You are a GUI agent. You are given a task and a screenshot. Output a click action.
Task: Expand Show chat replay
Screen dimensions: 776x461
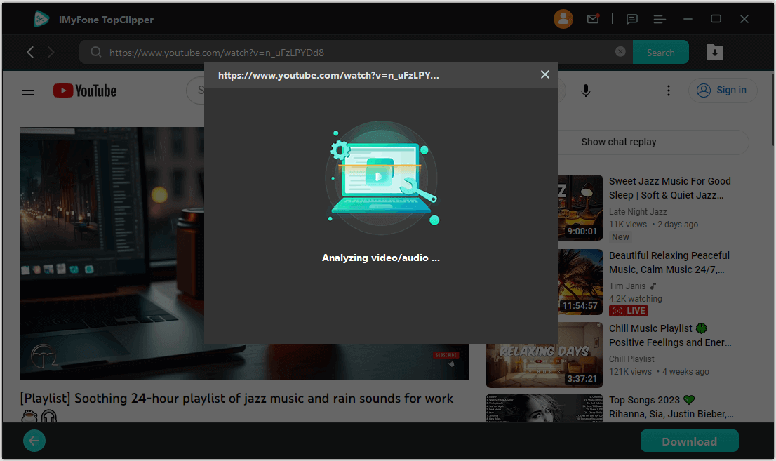pyautogui.click(x=618, y=142)
